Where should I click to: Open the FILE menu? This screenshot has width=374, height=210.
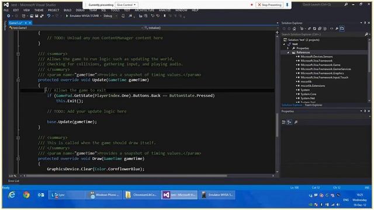6,10
